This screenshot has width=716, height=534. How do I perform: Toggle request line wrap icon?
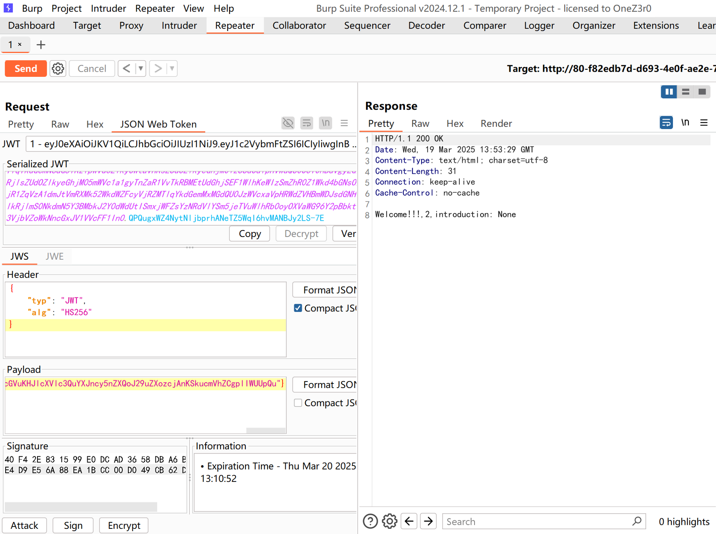[306, 123]
